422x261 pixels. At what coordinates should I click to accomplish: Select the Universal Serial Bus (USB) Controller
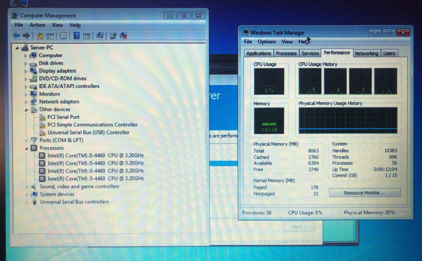(x=88, y=133)
